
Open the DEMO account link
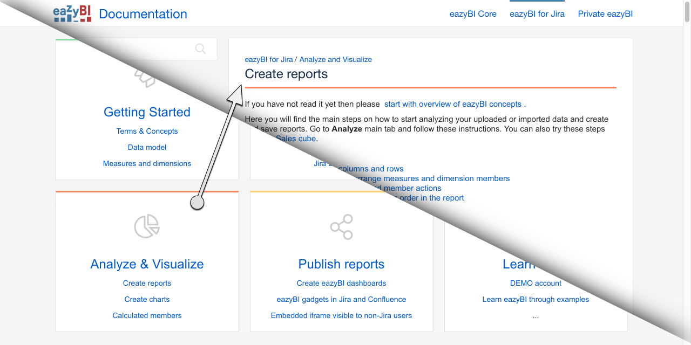point(536,283)
